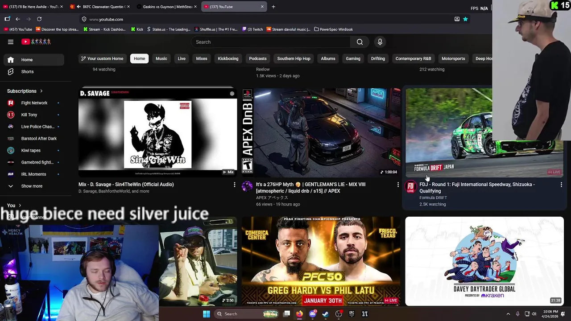Open Discord from the taskbar
Image resolution: width=571 pixels, height=321 pixels.
point(312,314)
